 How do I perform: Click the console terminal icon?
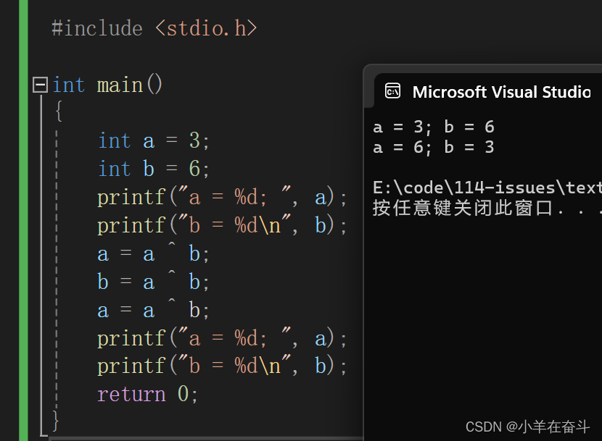(x=392, y=91)
